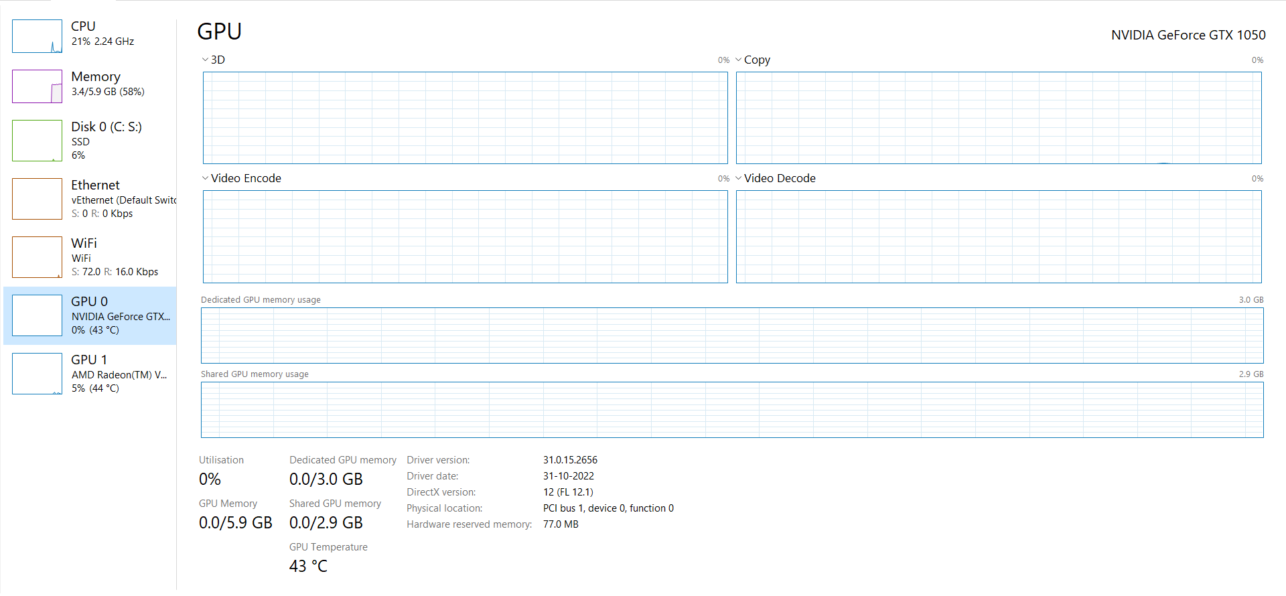The height and width of the screenshot is (596, 1286).
Task: Click the Driver version label
Action: click(x=438, y=460)
